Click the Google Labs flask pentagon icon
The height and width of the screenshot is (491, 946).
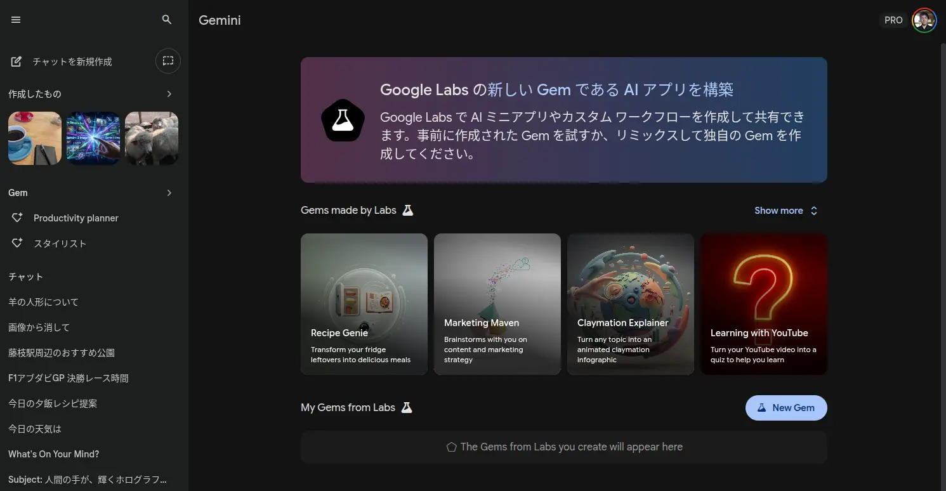[x=343, y=120]
